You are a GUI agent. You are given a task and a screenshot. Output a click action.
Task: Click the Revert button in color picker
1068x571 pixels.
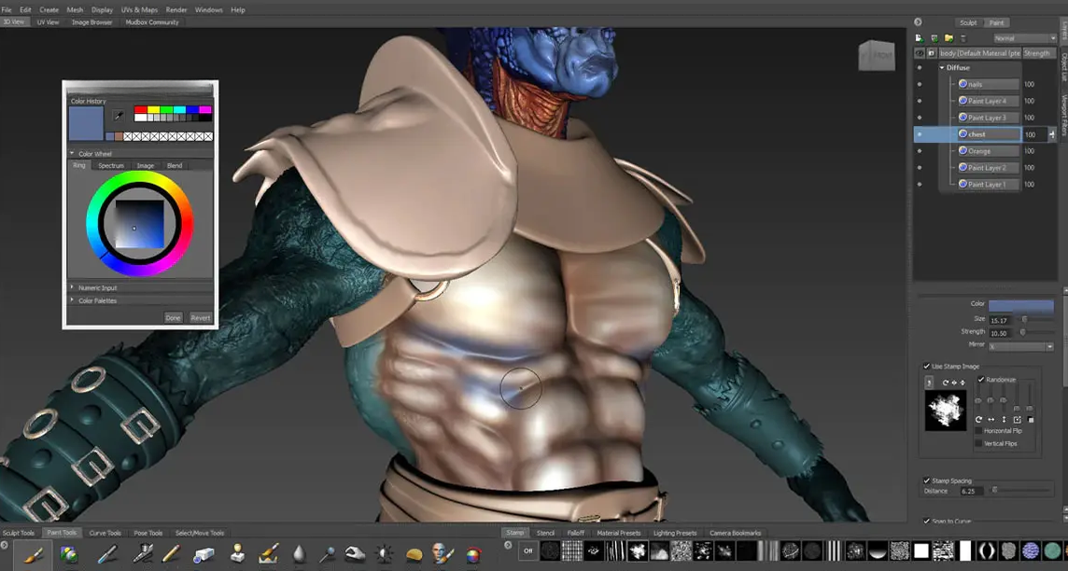point(200,318)
